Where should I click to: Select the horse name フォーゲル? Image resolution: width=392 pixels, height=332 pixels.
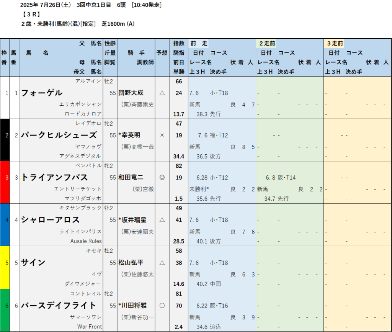click(x=41, y=93)
